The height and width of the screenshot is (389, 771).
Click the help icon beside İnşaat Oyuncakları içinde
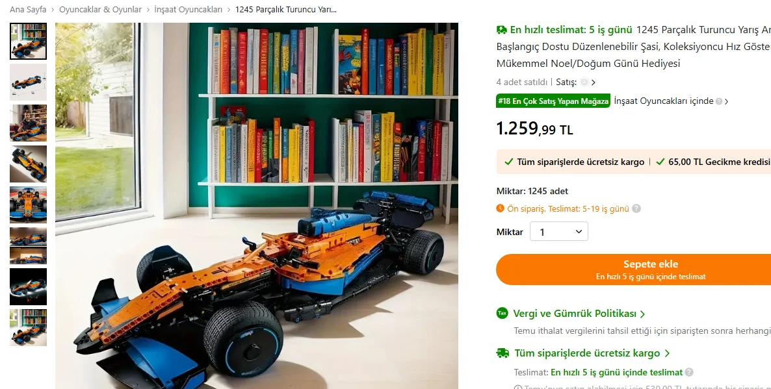pos(719,101)
